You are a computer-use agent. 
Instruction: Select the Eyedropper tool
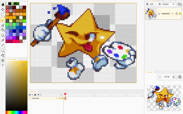[x=3, y=40]
